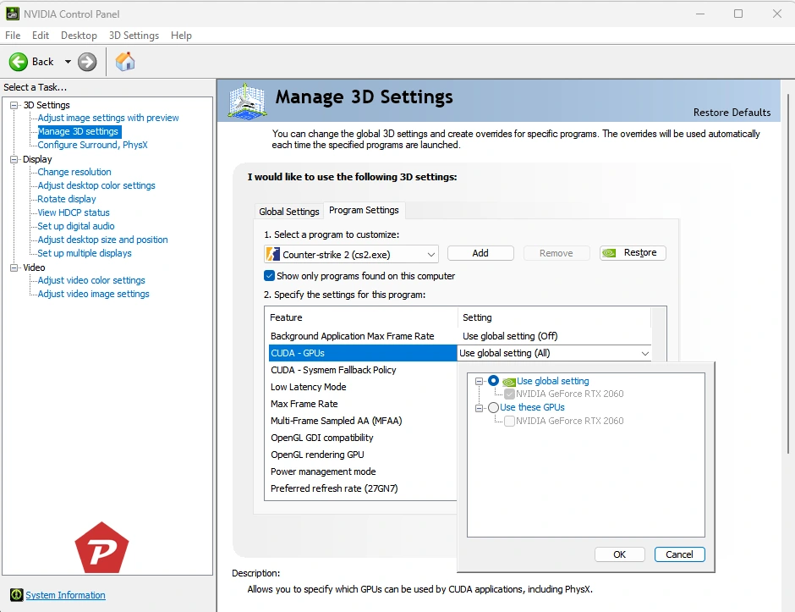The height and width of the screenshot is (612, 795).
Task: Open the program selection combo box
Action: pyautogui.click(x=351, y=254)
